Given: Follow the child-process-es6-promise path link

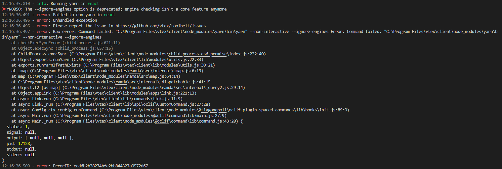Looking at the screenshot, I should (x=197, y=54).
